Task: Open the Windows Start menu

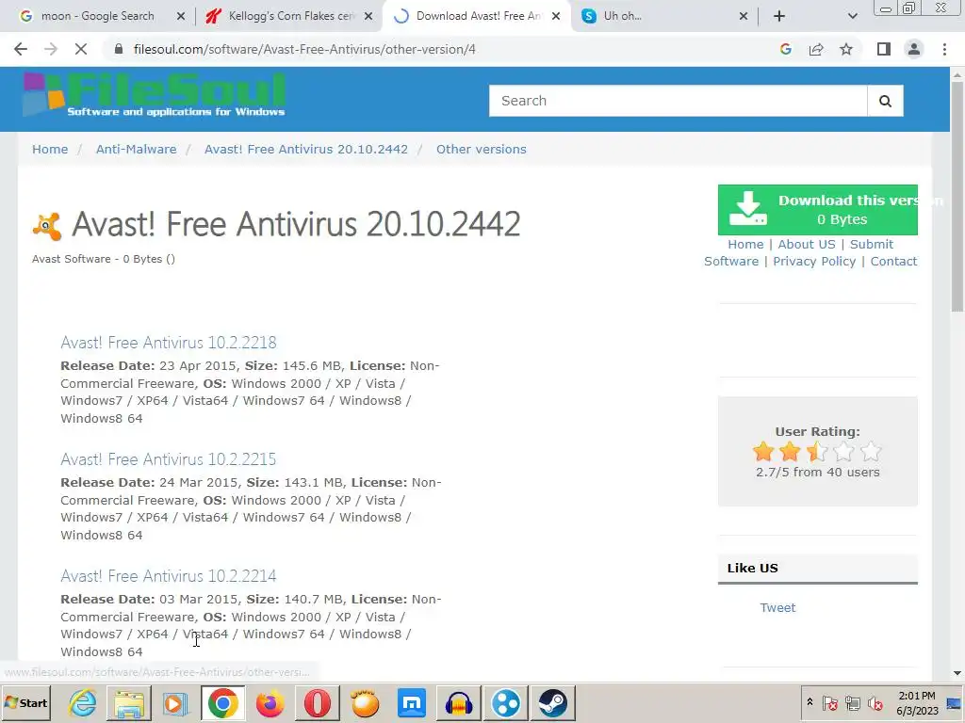Action: (25, 702)
